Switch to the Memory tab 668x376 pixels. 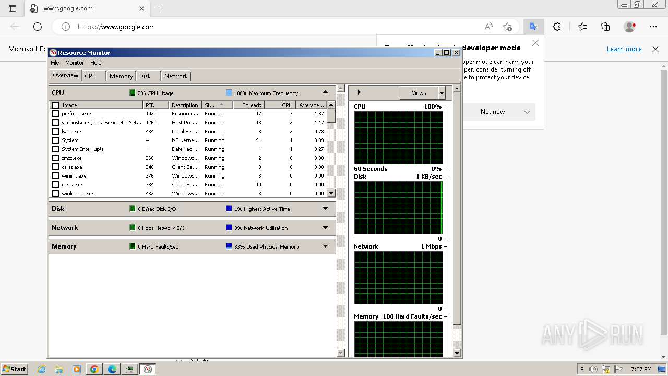(121, 76)
